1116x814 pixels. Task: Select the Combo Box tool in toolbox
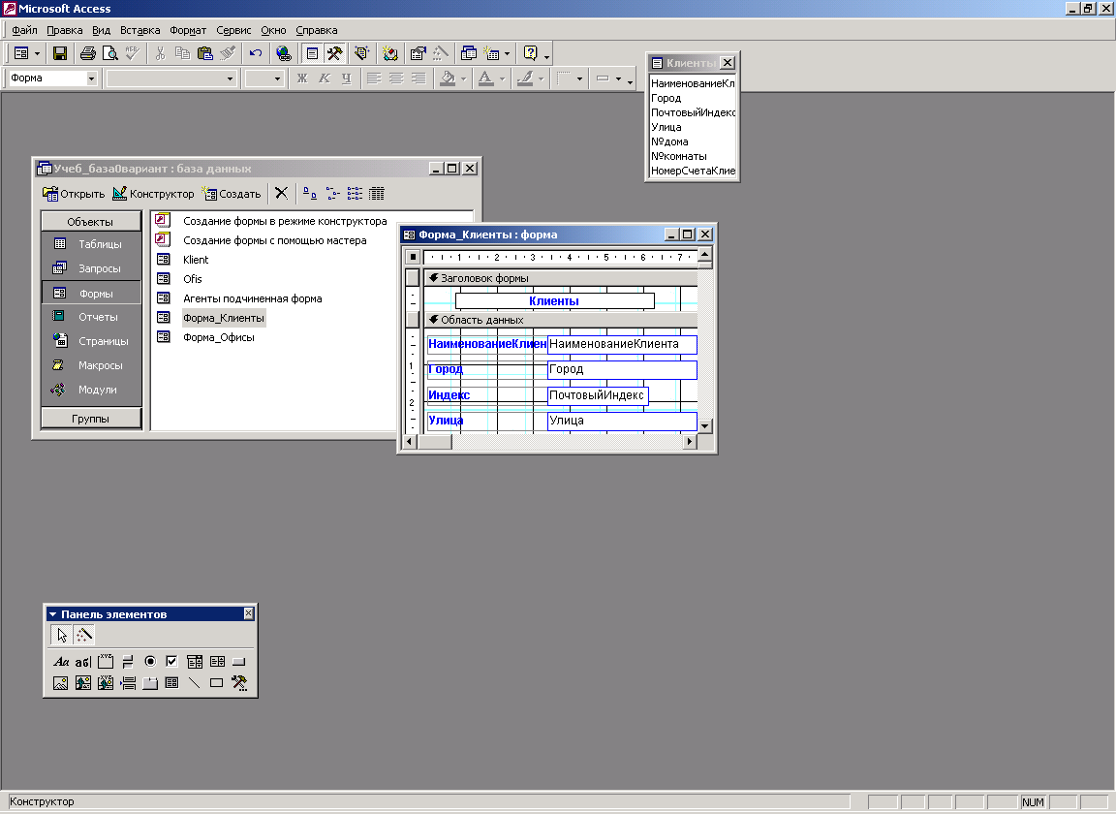tap(195, 662)
